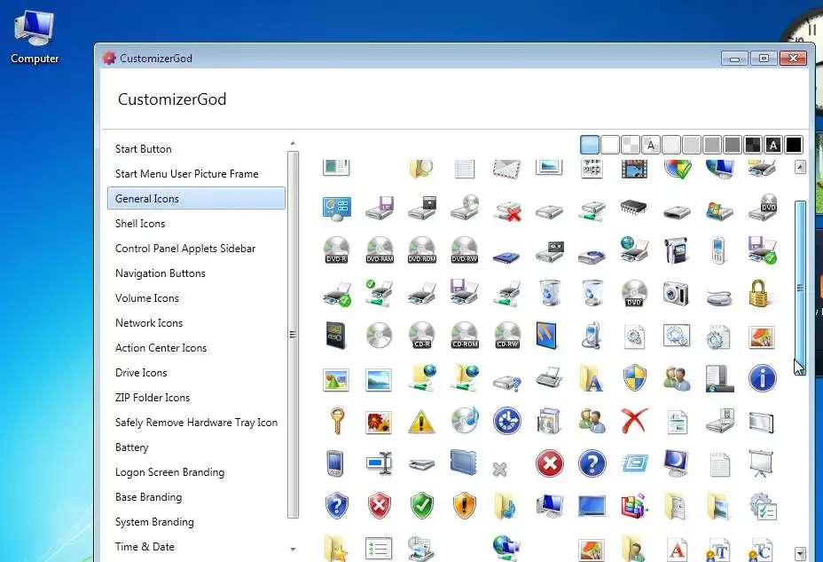Select the CD-RW disc icon
The width and height of the screenshot is (823, 562).
coord(507,335)
